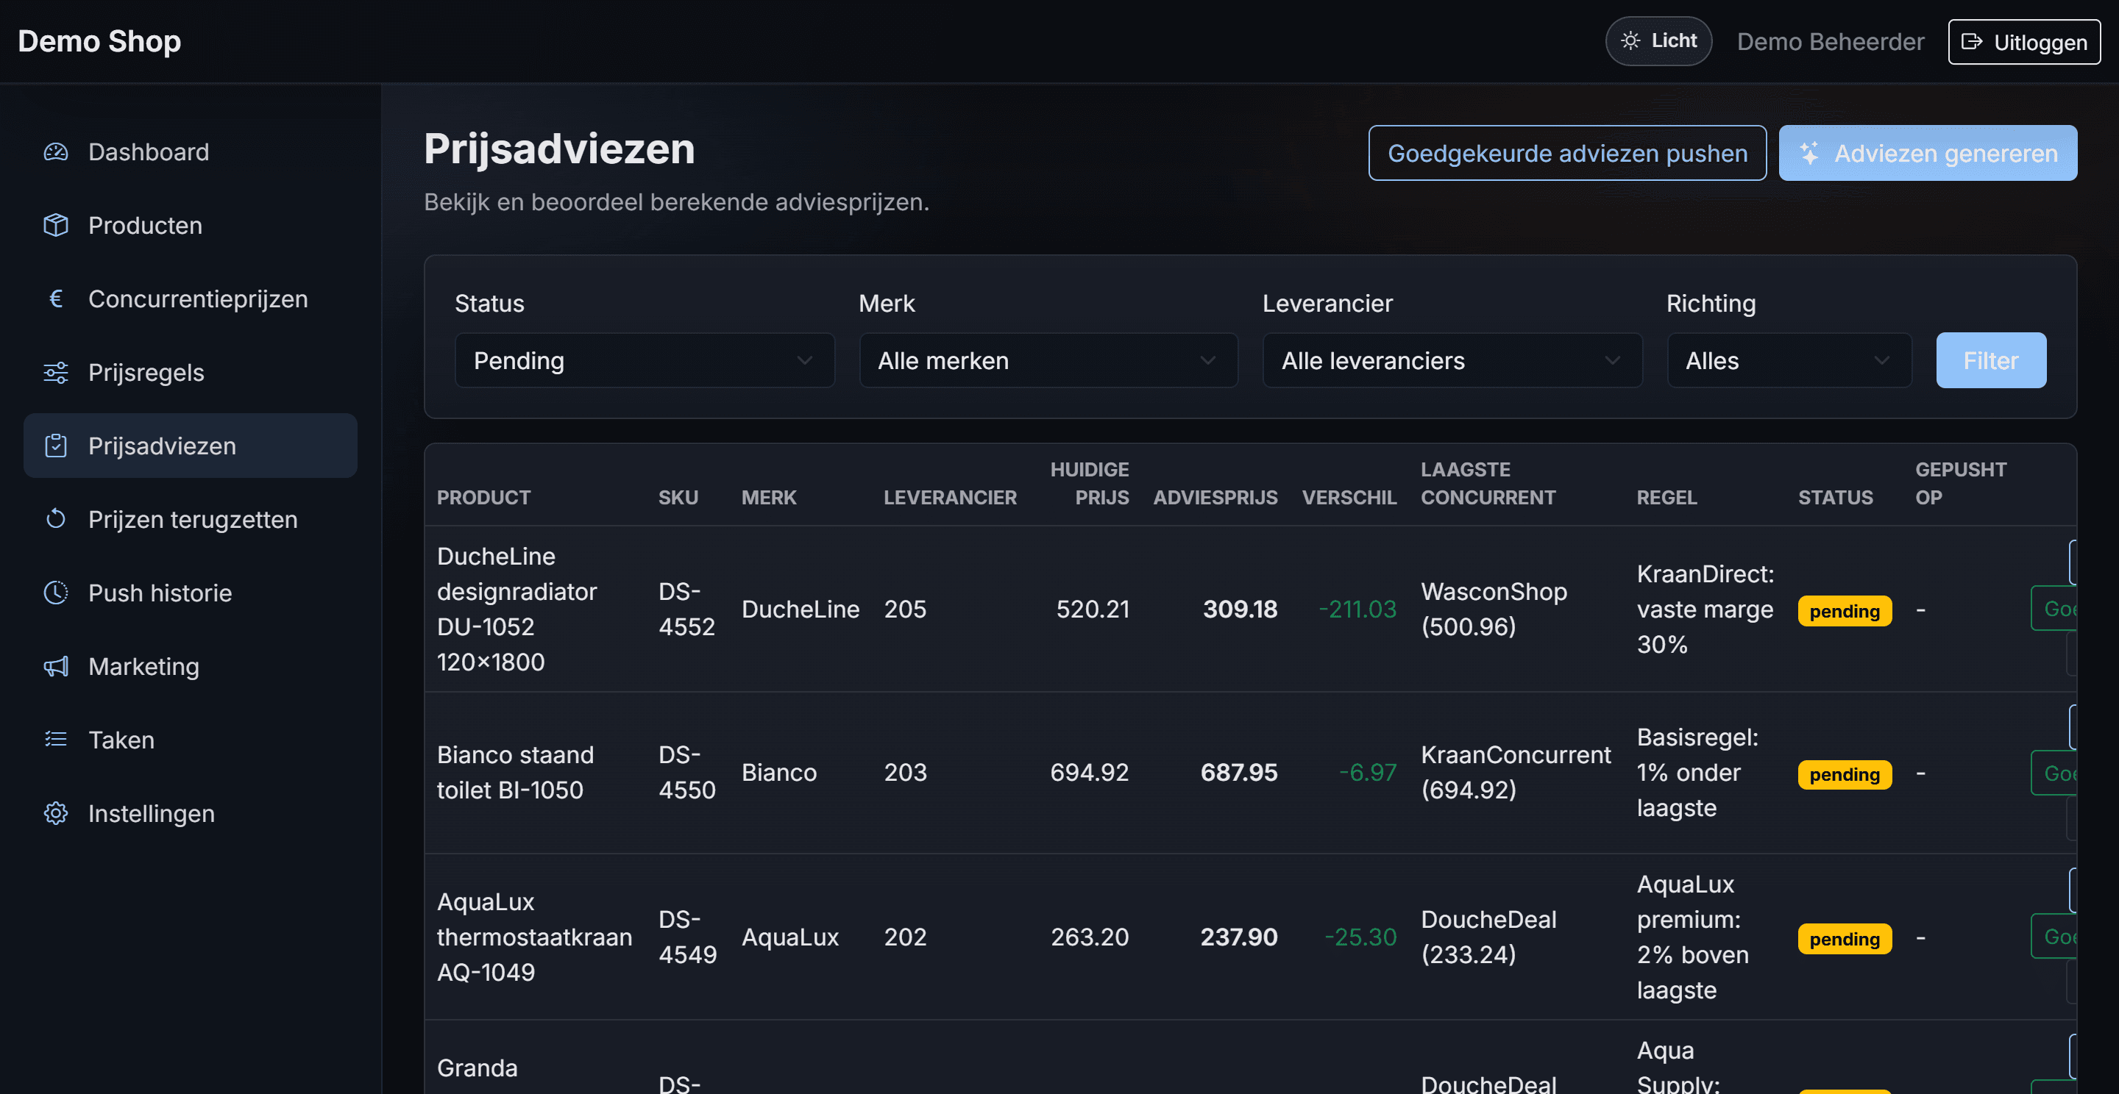Viewport: 2119px width, 1094px height.
Task: Open Push historie page
Action: click(x=190, y=593)
